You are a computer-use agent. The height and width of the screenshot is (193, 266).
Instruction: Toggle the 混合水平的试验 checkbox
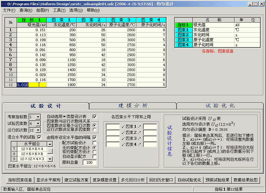pos(39,137)
